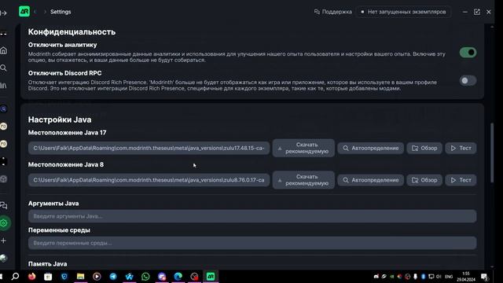Open File Explorer from the taskbar
Image resolution: width=503 pixels, height=283 pixels.
(x=80, y=276)
